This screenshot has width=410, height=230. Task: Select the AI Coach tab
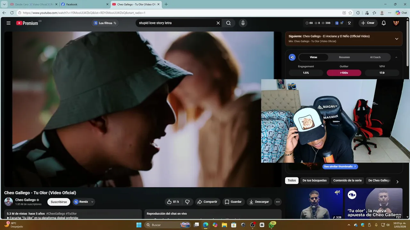[x=375, y=57]
